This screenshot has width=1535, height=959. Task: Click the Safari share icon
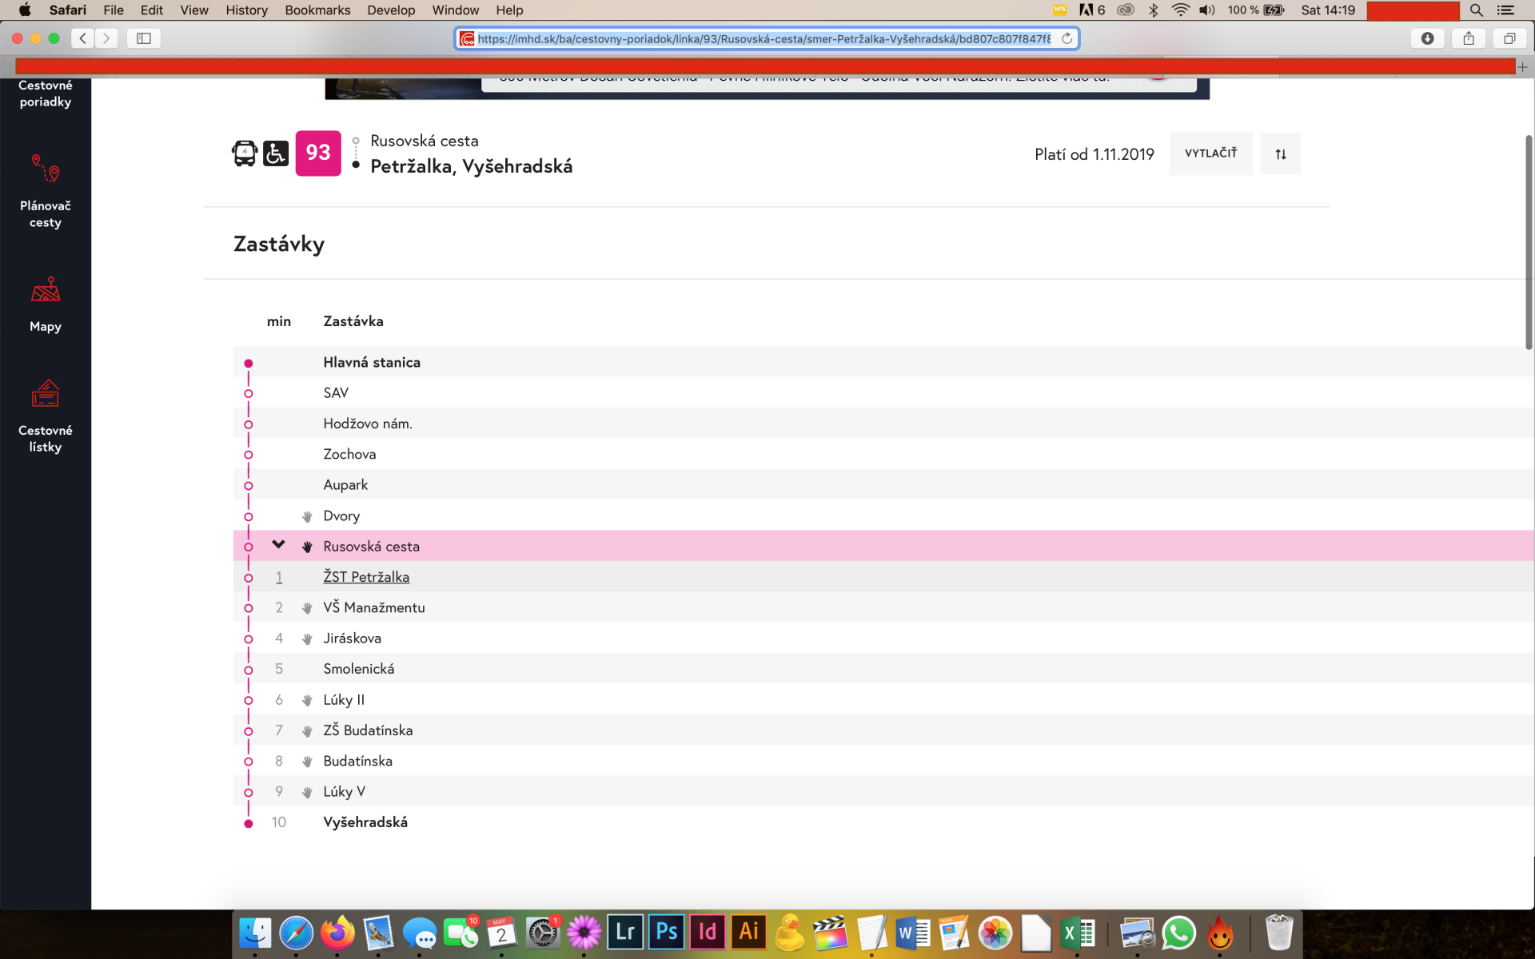1469,38
